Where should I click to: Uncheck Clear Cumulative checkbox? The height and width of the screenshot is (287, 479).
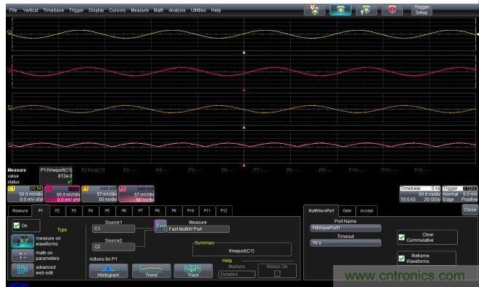click(402, 237)
